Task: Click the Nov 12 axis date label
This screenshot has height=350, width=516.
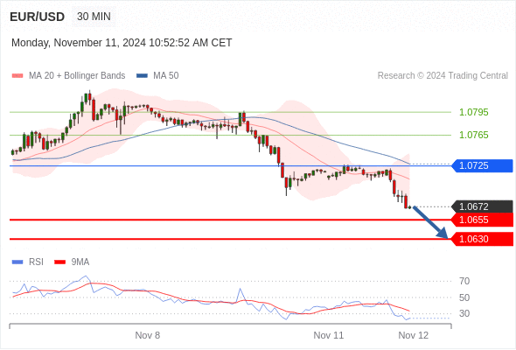Action: (414, 335)
